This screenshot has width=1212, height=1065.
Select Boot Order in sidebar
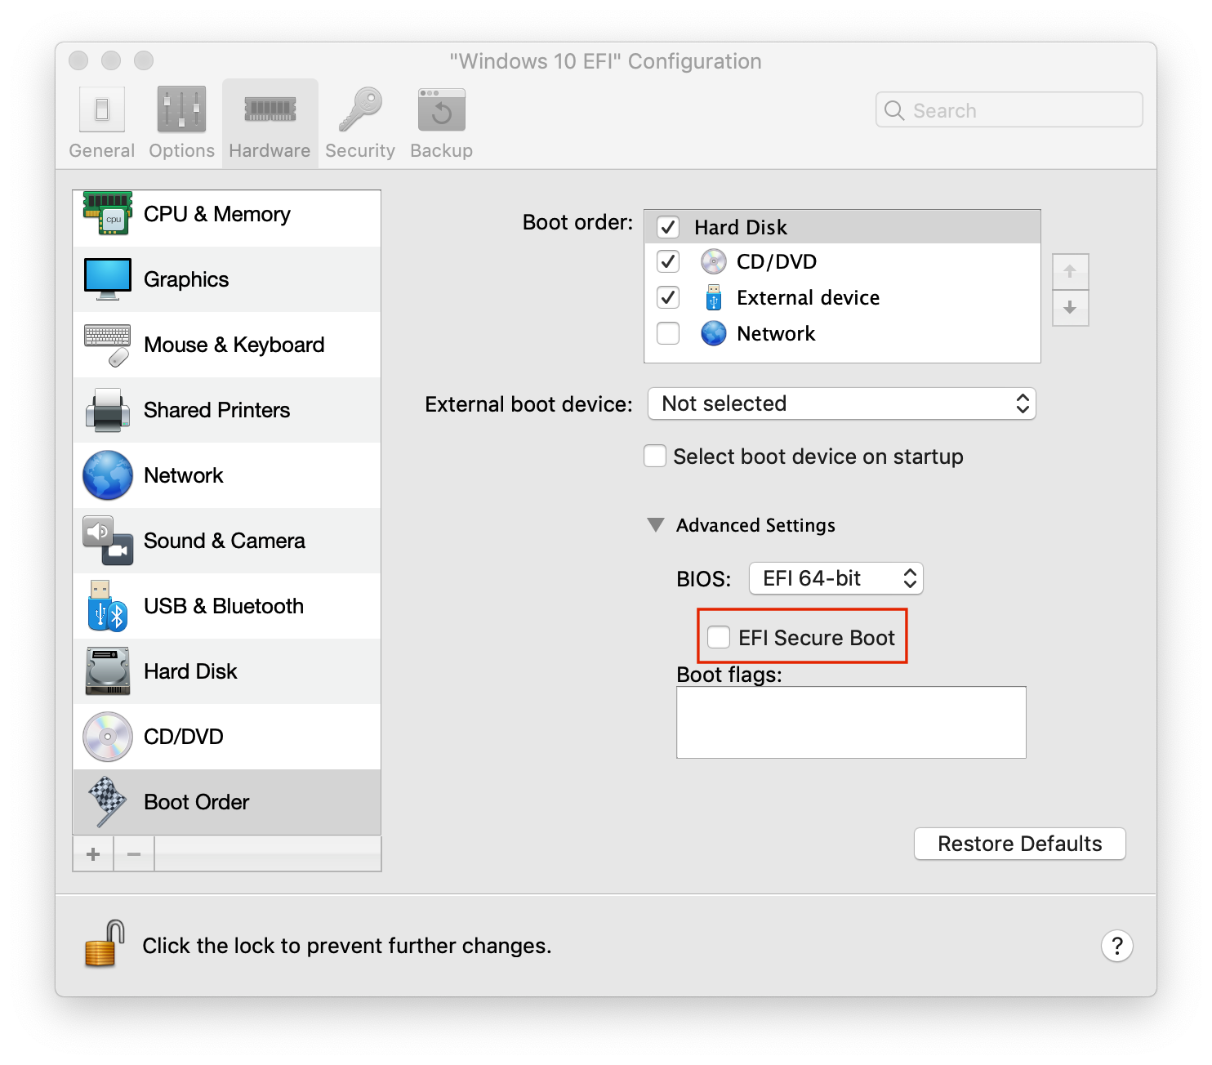(x=227, y=802)
